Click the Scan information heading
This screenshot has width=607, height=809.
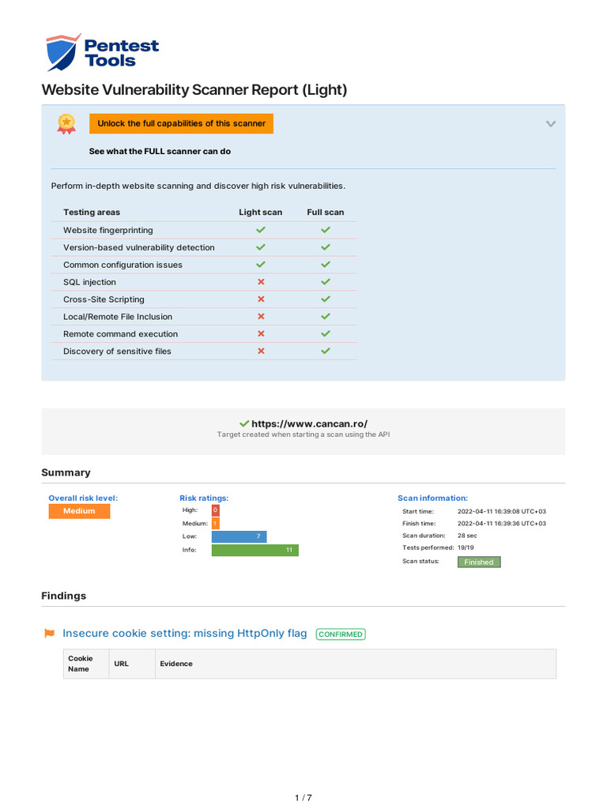[x=432, y=498]
